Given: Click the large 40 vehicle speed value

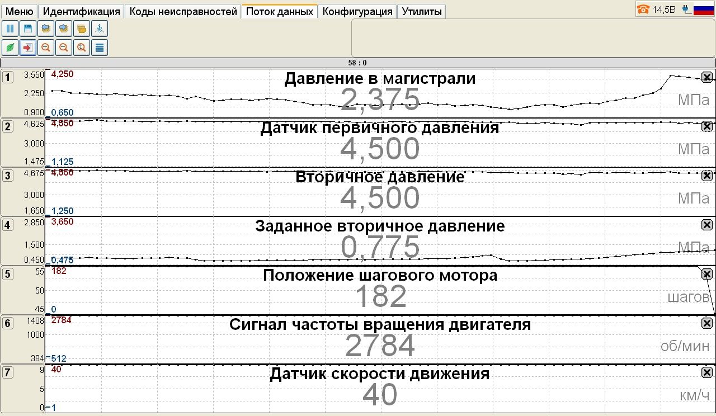Looking at the screenshot, I should tap(380, 395).
